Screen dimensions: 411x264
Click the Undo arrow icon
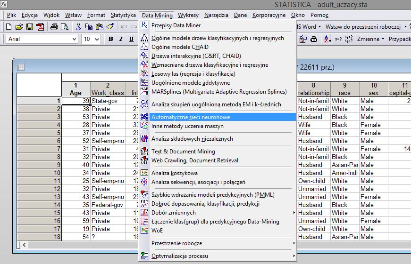click(124, 27)
